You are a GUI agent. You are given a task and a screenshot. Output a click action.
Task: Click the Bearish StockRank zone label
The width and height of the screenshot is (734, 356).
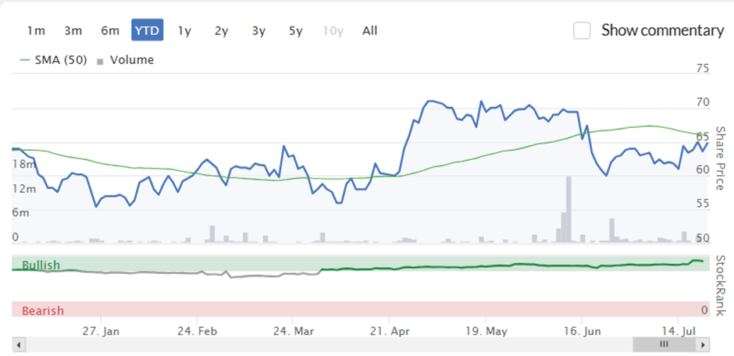tap(43, 311)
